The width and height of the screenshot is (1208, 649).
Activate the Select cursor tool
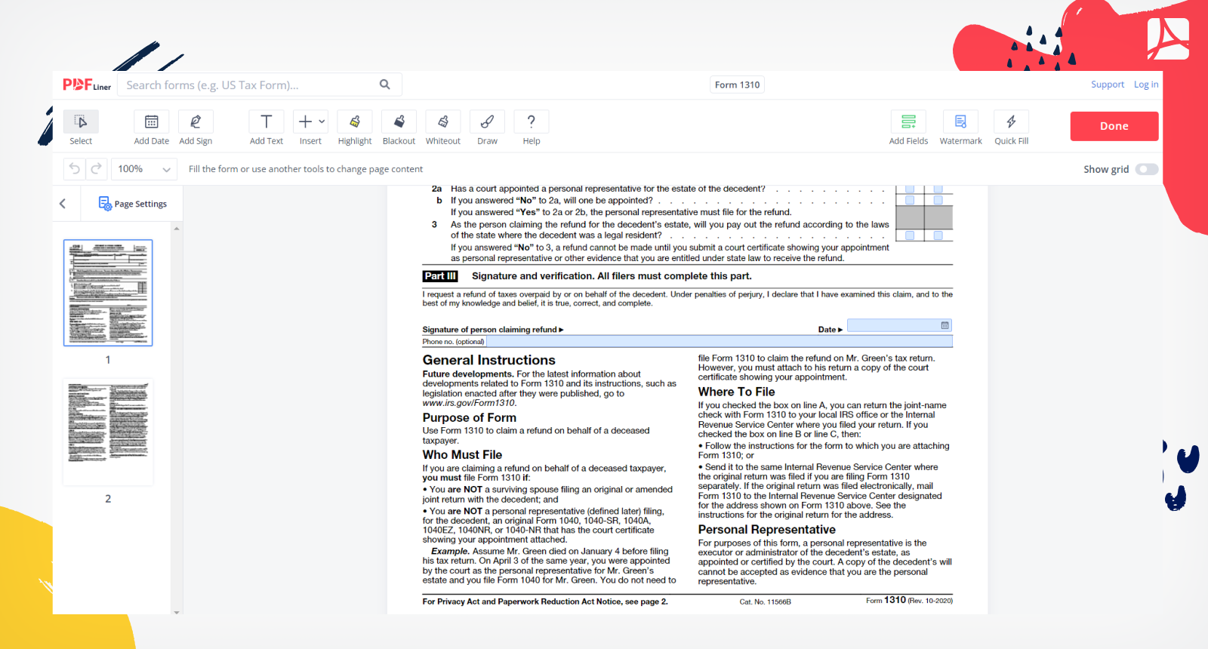(81, 128)
